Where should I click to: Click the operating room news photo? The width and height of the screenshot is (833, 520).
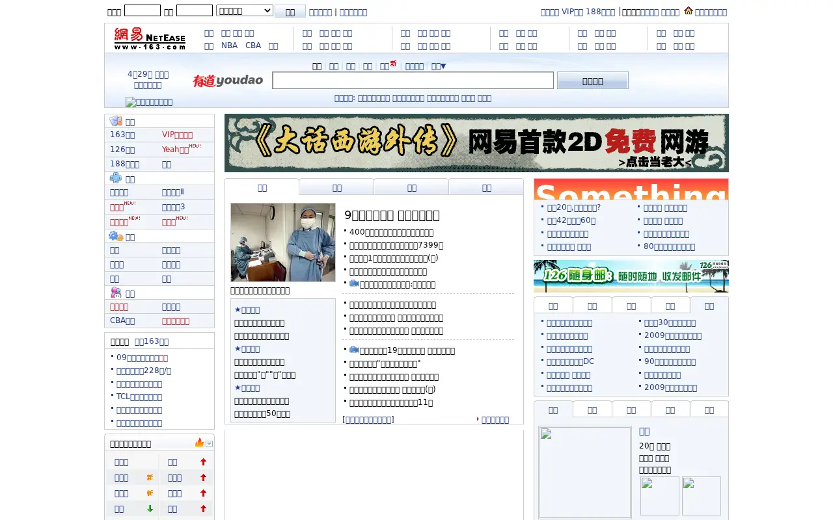click(283, 242)
